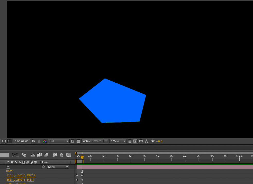Open the Fast Previews lightning menu
The height and width of the screenshot is (184, 253).
pyautogui.click(x=135, y=141)
